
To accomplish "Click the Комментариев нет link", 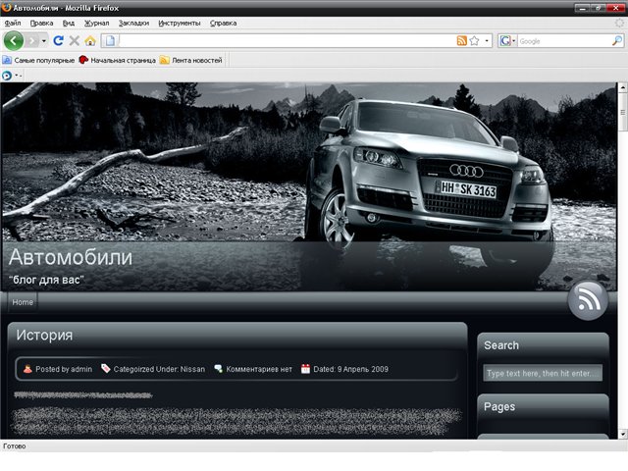I will [259, 369].
